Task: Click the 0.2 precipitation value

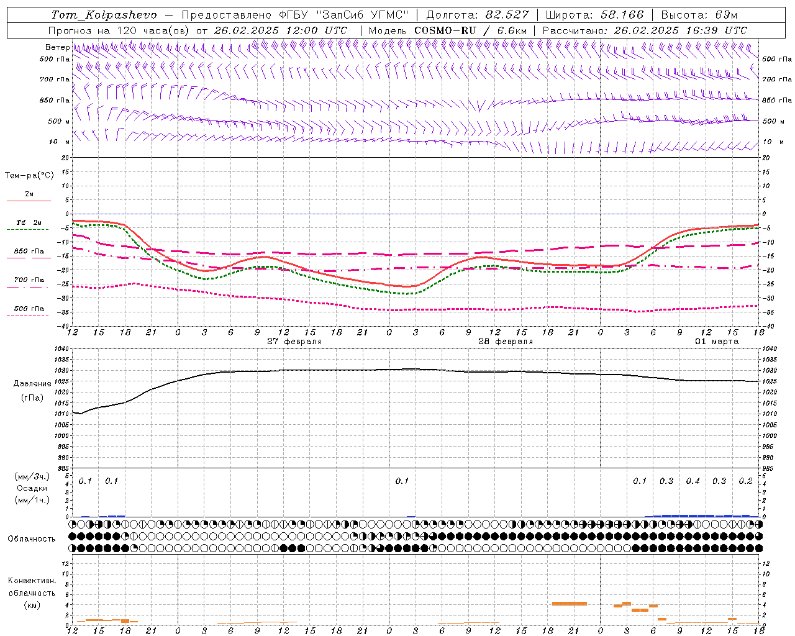Action: point(746,481)
